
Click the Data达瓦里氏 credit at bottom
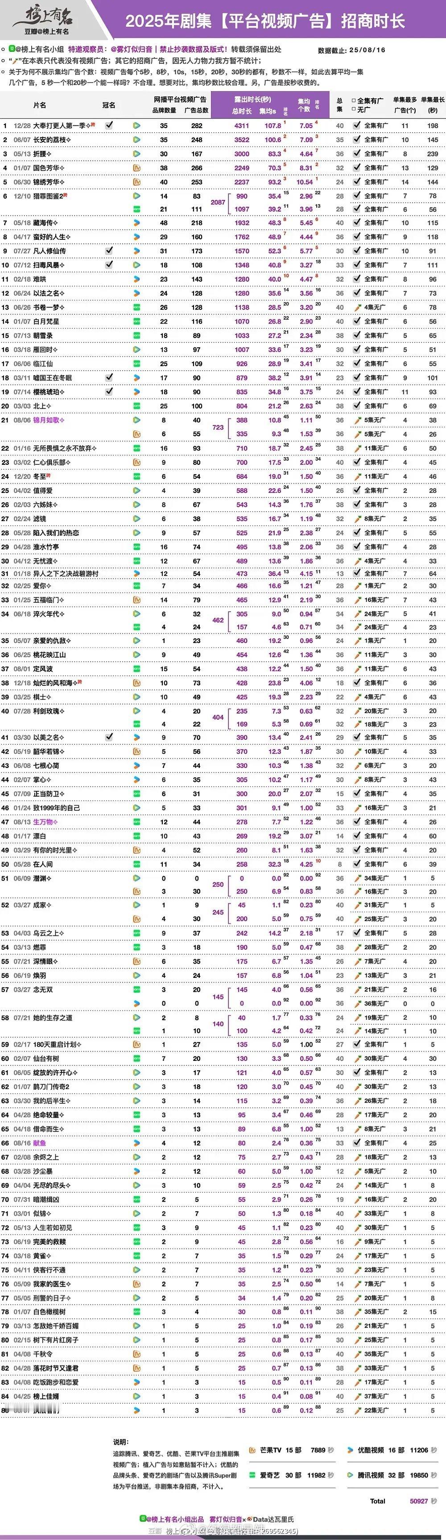tap(273, 1519)
